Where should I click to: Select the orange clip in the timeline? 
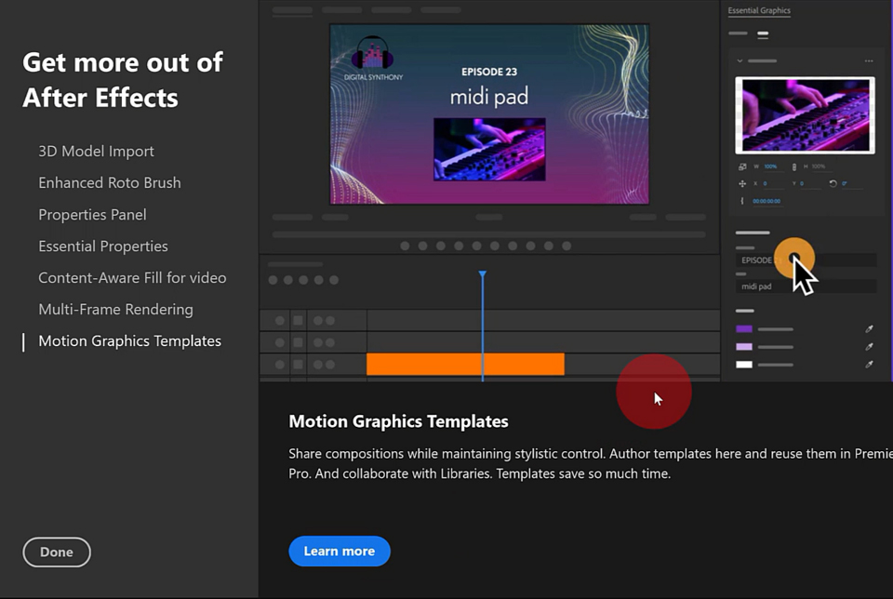465,365
